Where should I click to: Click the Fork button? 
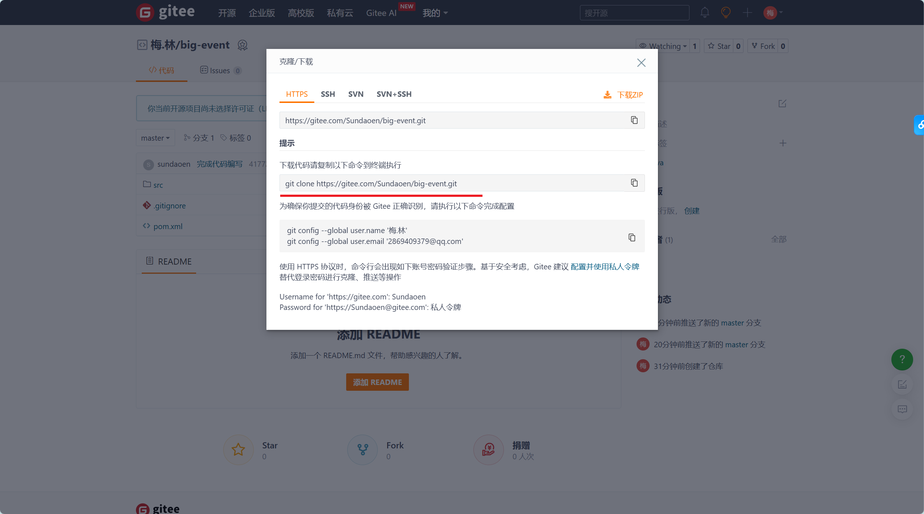pos(763,46)
